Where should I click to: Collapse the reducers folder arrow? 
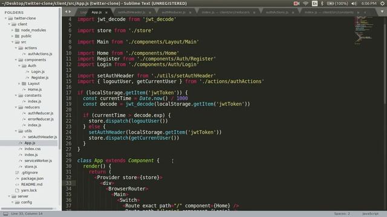[16, 107]
